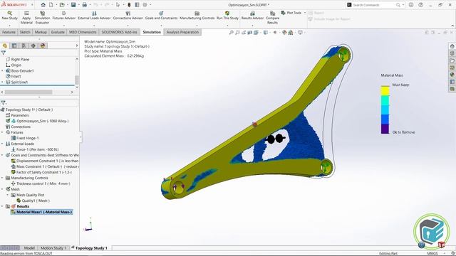Open the Plot Tools dropdown

[305, 13]
